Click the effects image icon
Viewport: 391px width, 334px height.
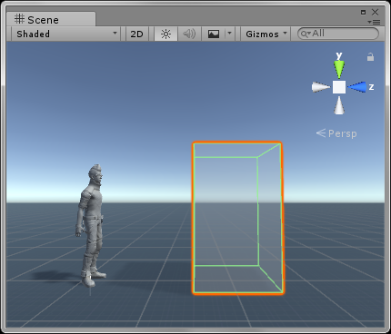[x=214, y=34]
